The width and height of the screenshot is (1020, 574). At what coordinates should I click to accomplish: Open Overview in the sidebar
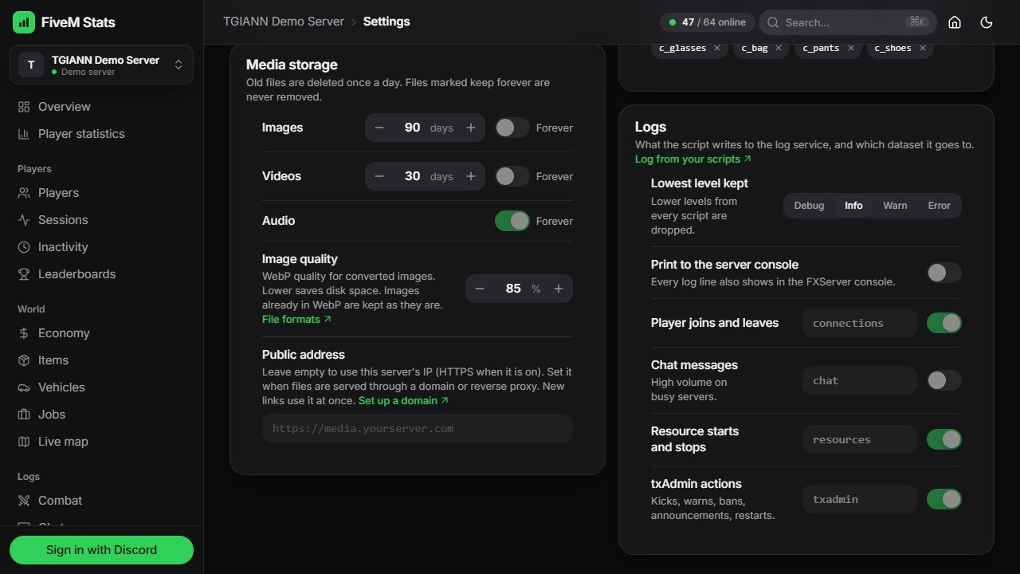click(101, 107)
